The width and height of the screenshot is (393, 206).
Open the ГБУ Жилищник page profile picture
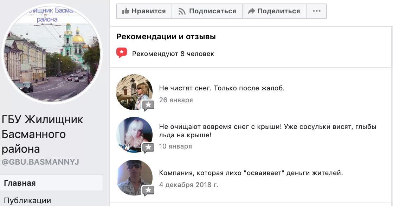52,53
